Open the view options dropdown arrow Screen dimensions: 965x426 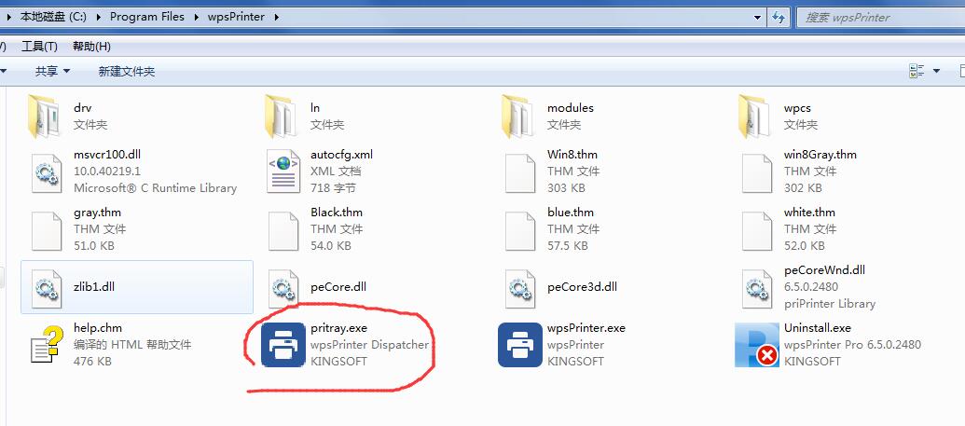pyautogui.click(x=937, y=71)
